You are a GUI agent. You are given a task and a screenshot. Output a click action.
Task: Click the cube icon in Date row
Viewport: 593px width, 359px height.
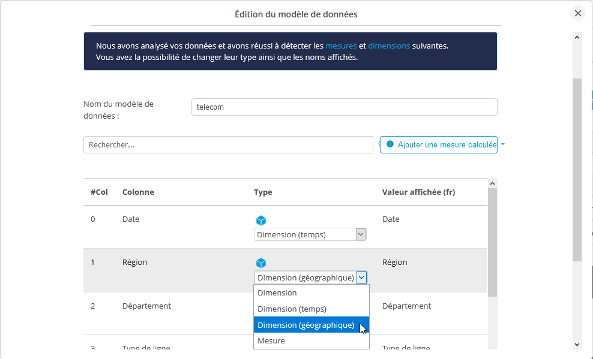261,220
